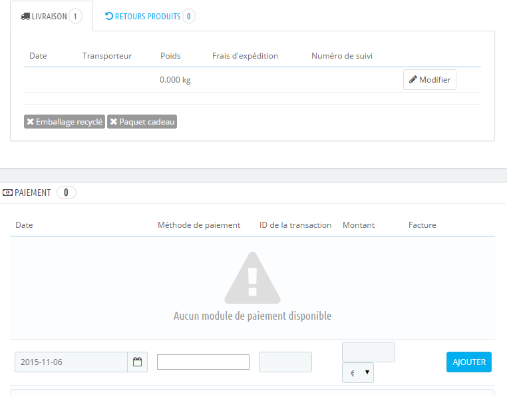Focus the Montant amount input
Image resolution: width=507 pixels, height=395 pixels.
tap(369, 352)
